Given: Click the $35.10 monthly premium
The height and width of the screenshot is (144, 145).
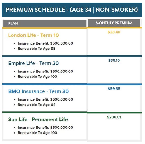Looking at the screenshot, I should (x=114, y=60).
